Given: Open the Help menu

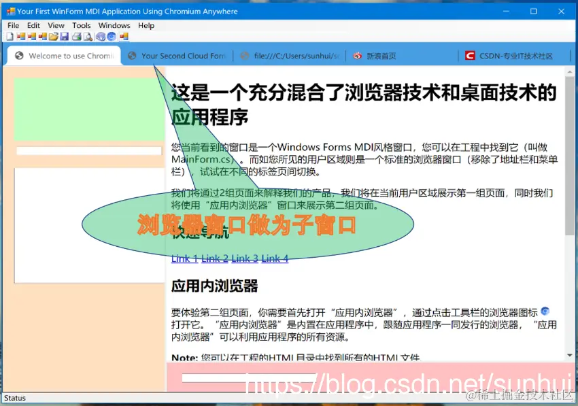Looking at the screenshot, I should click(x=146, y=25).
